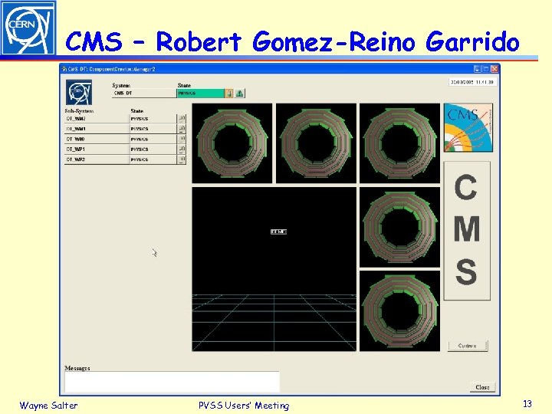Image resolution: width=552 pixels, height=414 pixels.
Task: Select the middle wheel view in top row
Action: [316, 143]
